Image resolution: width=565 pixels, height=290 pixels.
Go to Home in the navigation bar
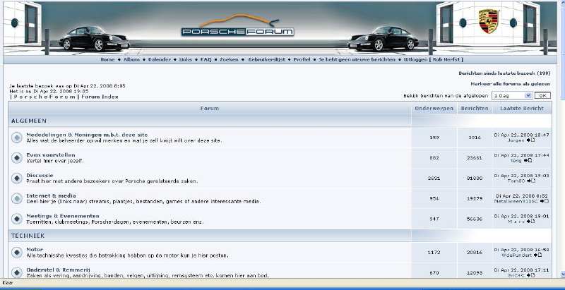point(107,60)
